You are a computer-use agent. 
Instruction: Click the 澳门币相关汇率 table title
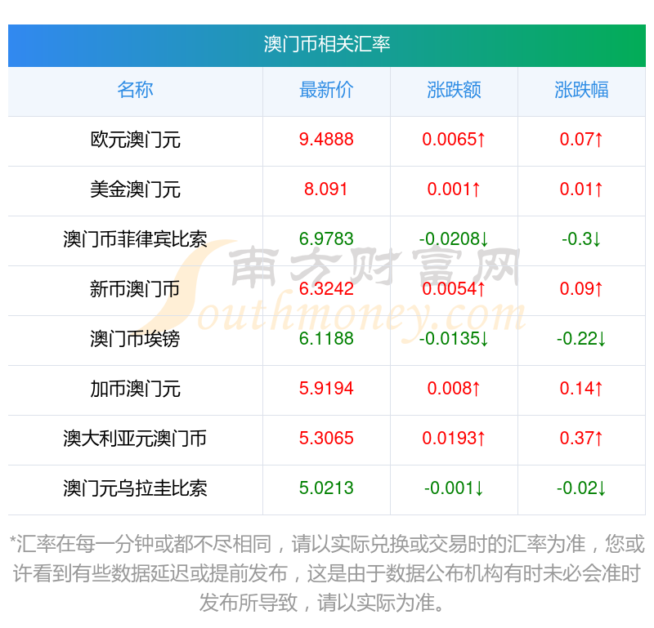click(326, 44)
